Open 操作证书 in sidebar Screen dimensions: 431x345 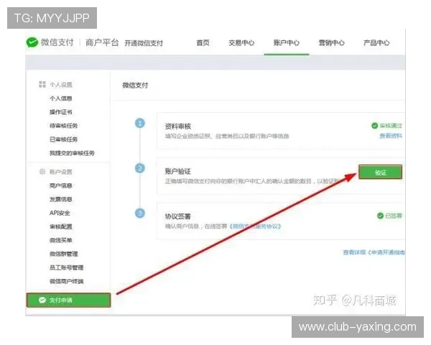61,112
